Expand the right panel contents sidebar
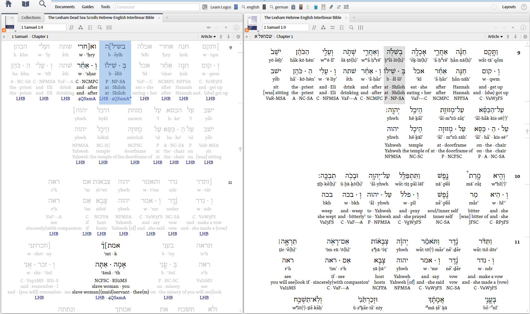Viewport: 530px width, 314px height. [247, 37]
